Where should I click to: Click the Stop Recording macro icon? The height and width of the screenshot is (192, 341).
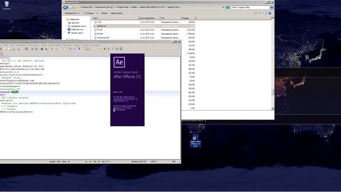click(x=109, y=49)
